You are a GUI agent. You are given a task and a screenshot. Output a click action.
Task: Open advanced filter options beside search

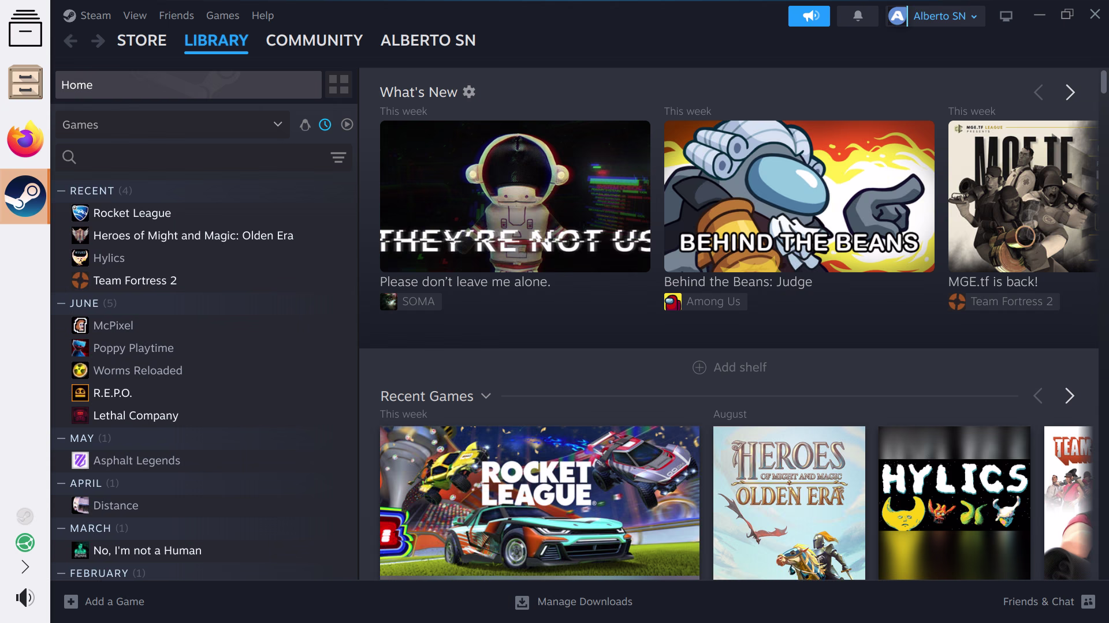tap(338, 157)
